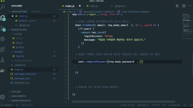Click the open changes compare icon
193x108 pixels.
(177, 6)
